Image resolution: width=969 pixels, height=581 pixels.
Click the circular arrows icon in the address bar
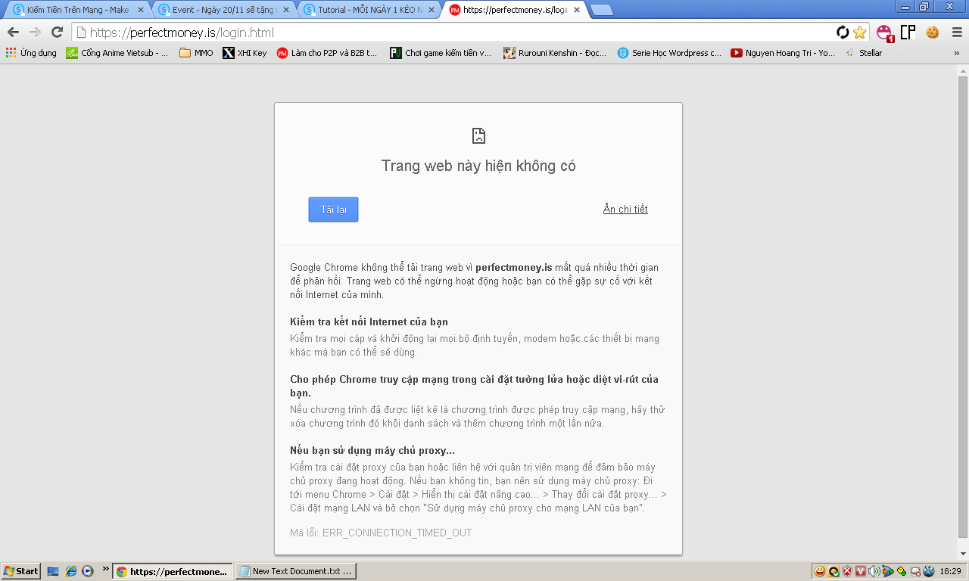(843, 33)
